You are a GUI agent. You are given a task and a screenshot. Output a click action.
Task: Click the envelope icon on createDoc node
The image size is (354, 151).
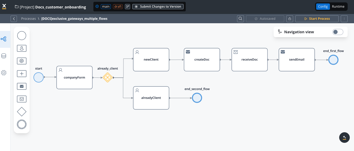click(x=188, y=52)
